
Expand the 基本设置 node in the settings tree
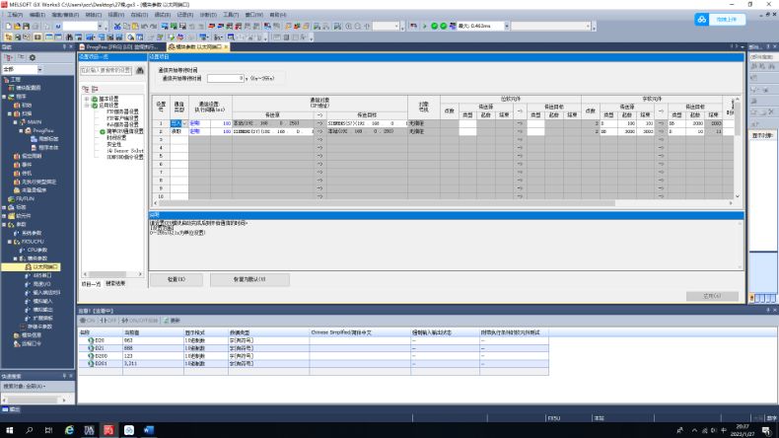(x=87, y=99)
